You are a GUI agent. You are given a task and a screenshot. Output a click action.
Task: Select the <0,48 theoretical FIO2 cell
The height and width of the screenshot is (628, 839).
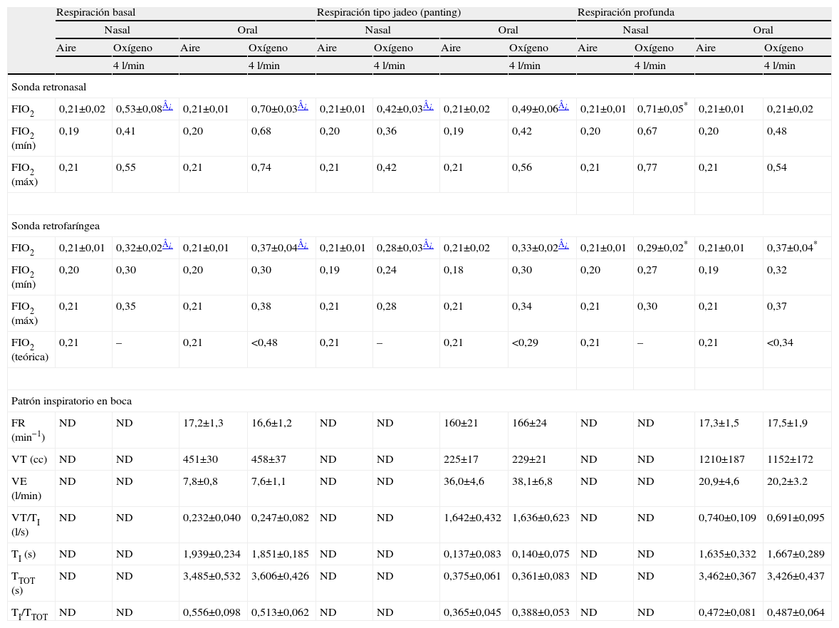click(264, 343)
